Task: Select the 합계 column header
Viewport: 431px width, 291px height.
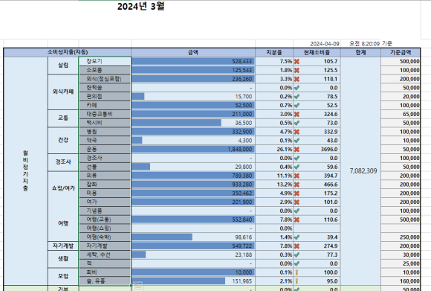Action: click(x=360, y=52)
